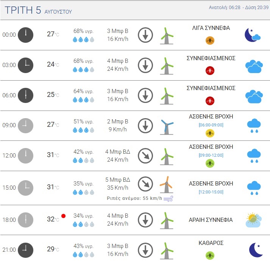The height and width of the screenshot is (265, 270).
Task: Click the orange mosquito icon at 00:00
Action: coord(210,41)
